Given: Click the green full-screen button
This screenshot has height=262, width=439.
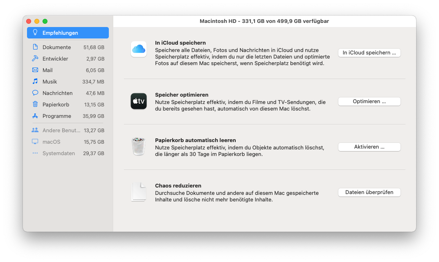Looking at the screenshot, I should (x=45, y=21).
